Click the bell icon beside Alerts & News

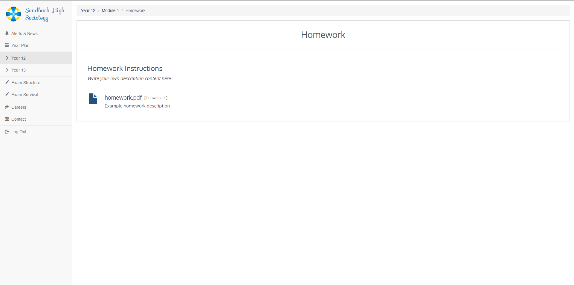click(7, 33)
